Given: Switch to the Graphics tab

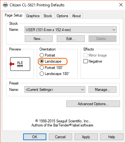Looking at the screenshot, I should (33, 16).
